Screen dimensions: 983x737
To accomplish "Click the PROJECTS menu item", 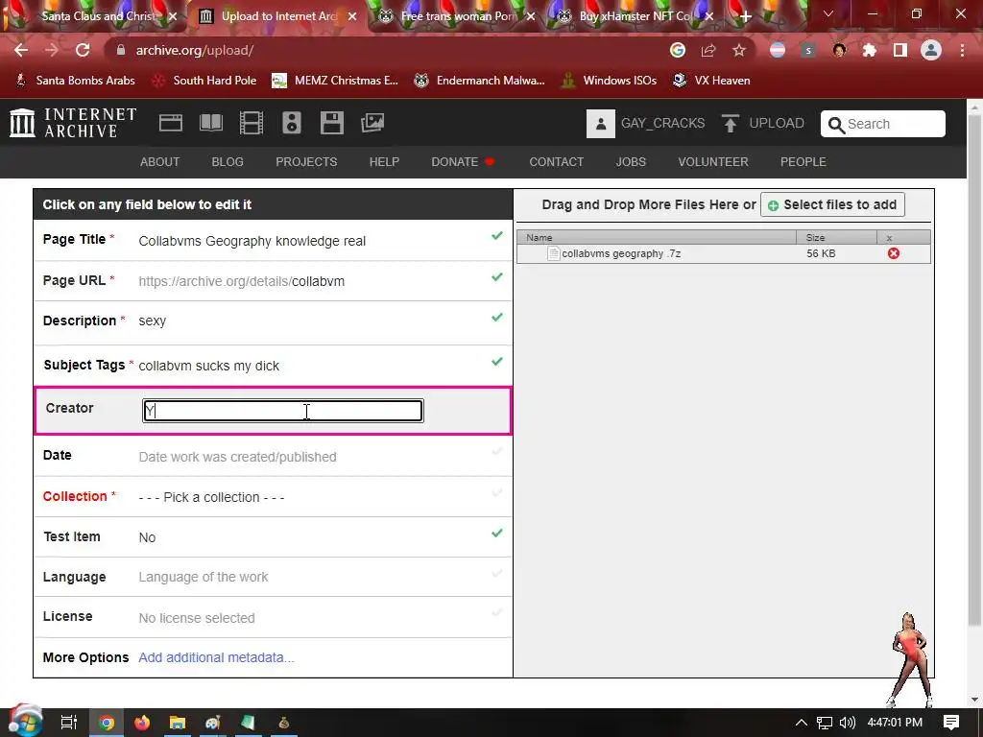I will click(x=306, y=161).
